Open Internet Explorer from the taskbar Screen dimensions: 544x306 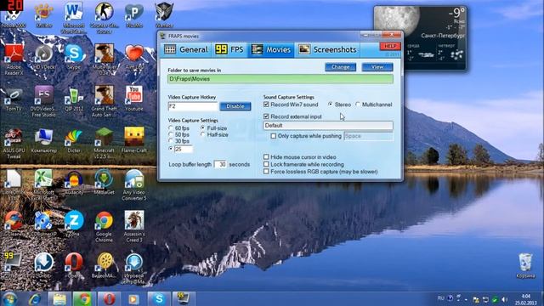[x=35, y=299]
